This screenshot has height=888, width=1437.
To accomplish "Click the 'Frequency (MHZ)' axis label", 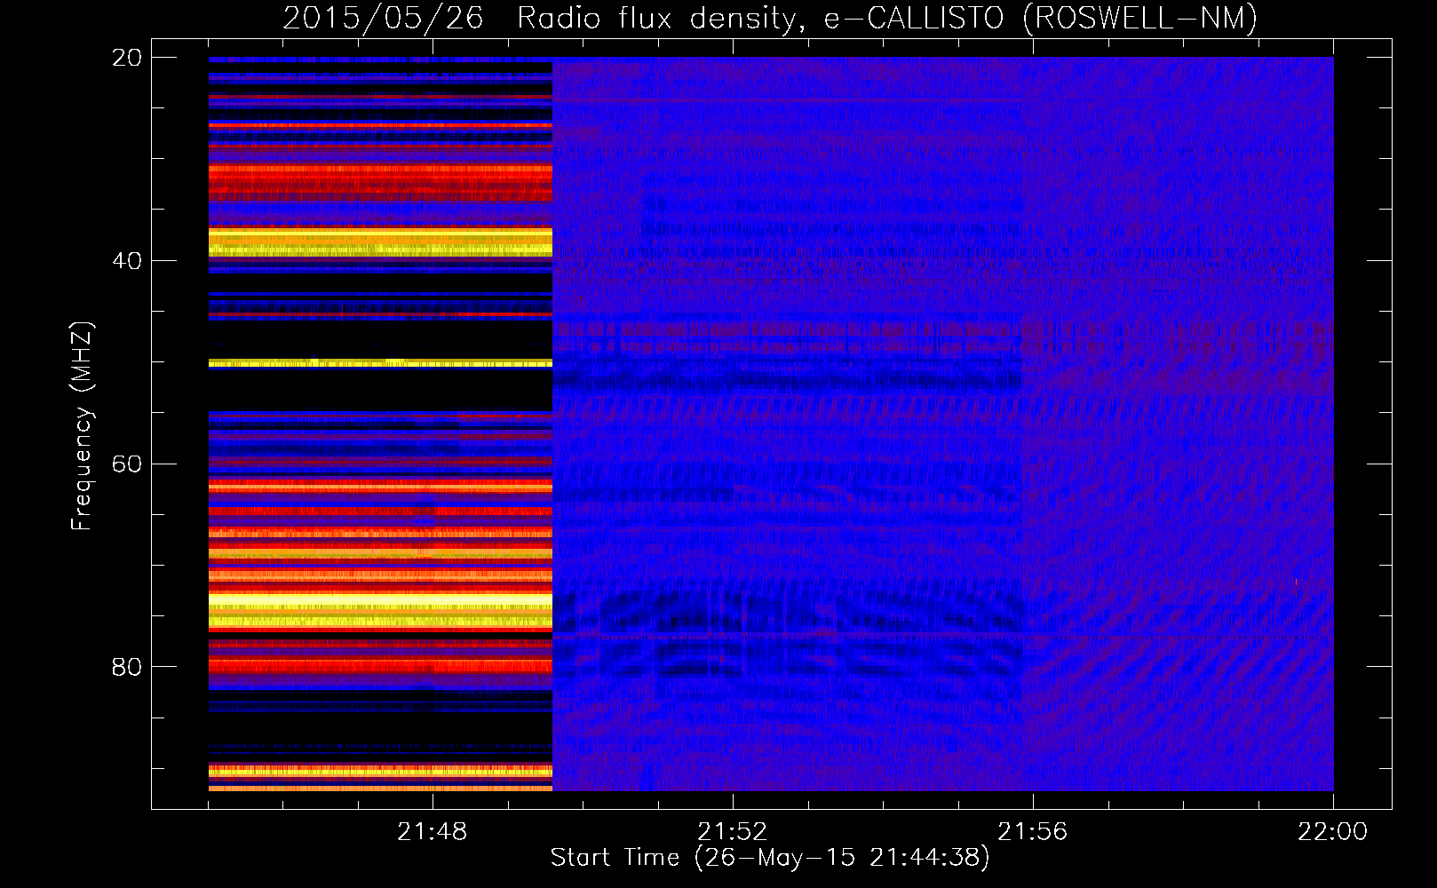I will click(x=82, y=426).
